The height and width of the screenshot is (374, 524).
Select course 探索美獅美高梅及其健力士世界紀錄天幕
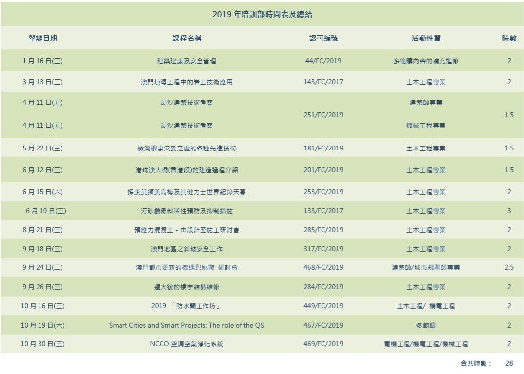point(187,192)
